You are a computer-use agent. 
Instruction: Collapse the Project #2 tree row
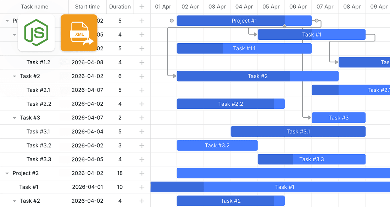pyautogui.click(x=7, y=173)
